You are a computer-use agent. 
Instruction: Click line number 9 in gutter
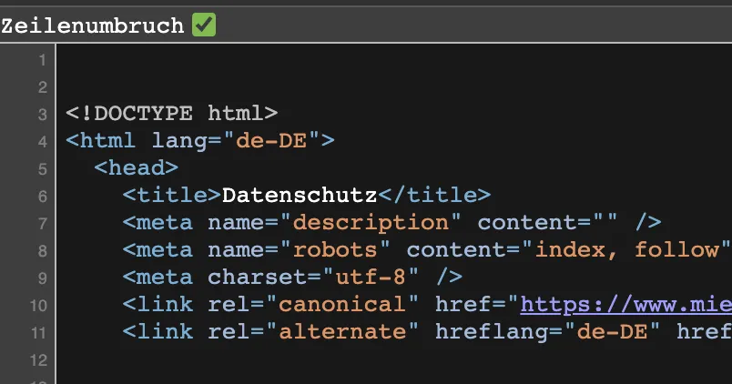[x=43, y=278]
